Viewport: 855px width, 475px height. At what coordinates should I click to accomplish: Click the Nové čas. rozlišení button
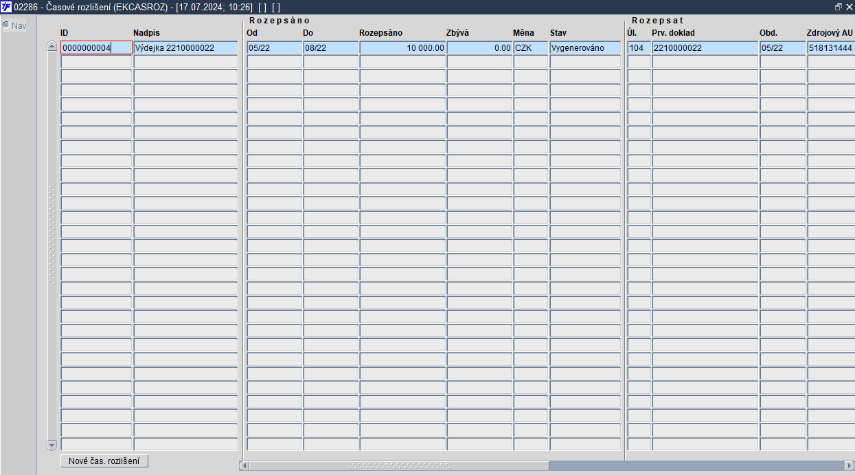104,461
